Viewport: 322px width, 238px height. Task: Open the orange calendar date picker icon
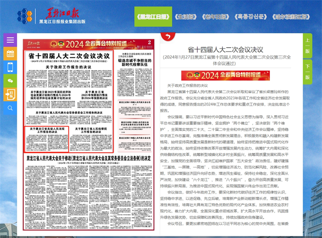(x=10, y=54)
